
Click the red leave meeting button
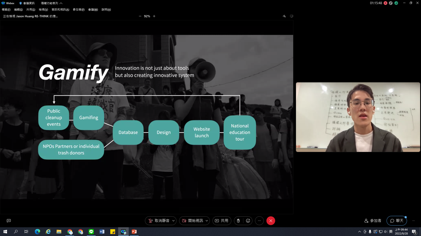pyautogui.click(x=271, y=221)
